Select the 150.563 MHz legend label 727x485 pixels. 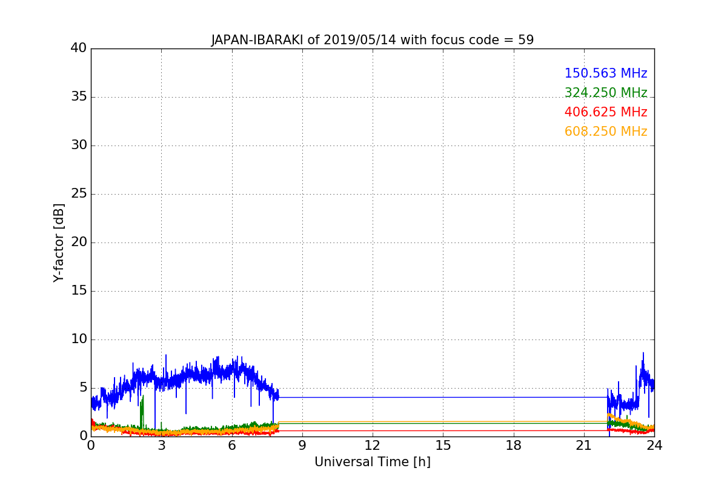tap(606, 73)
